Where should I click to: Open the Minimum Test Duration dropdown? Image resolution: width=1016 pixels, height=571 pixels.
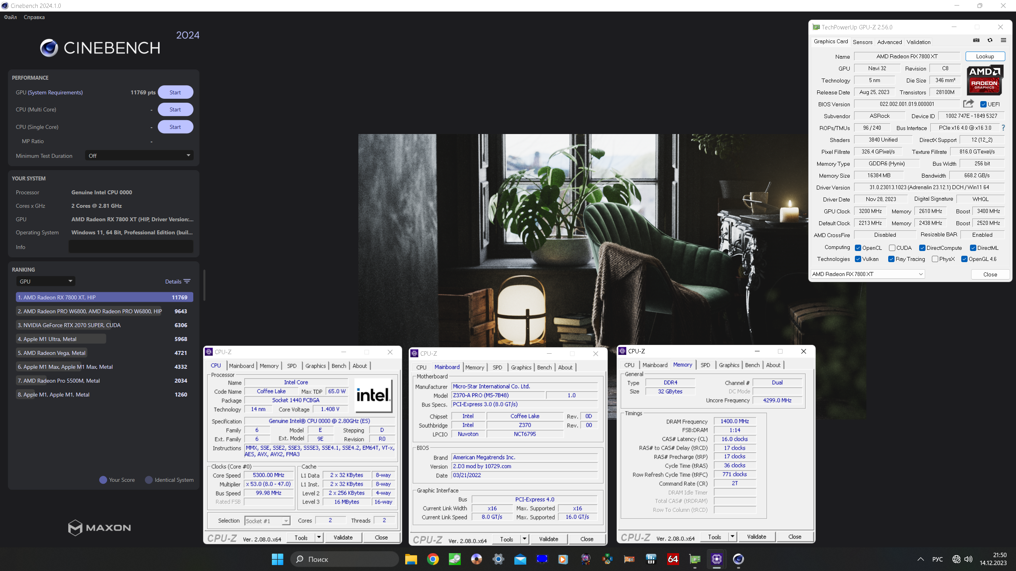pyautogui.click(x=139, y=155)
